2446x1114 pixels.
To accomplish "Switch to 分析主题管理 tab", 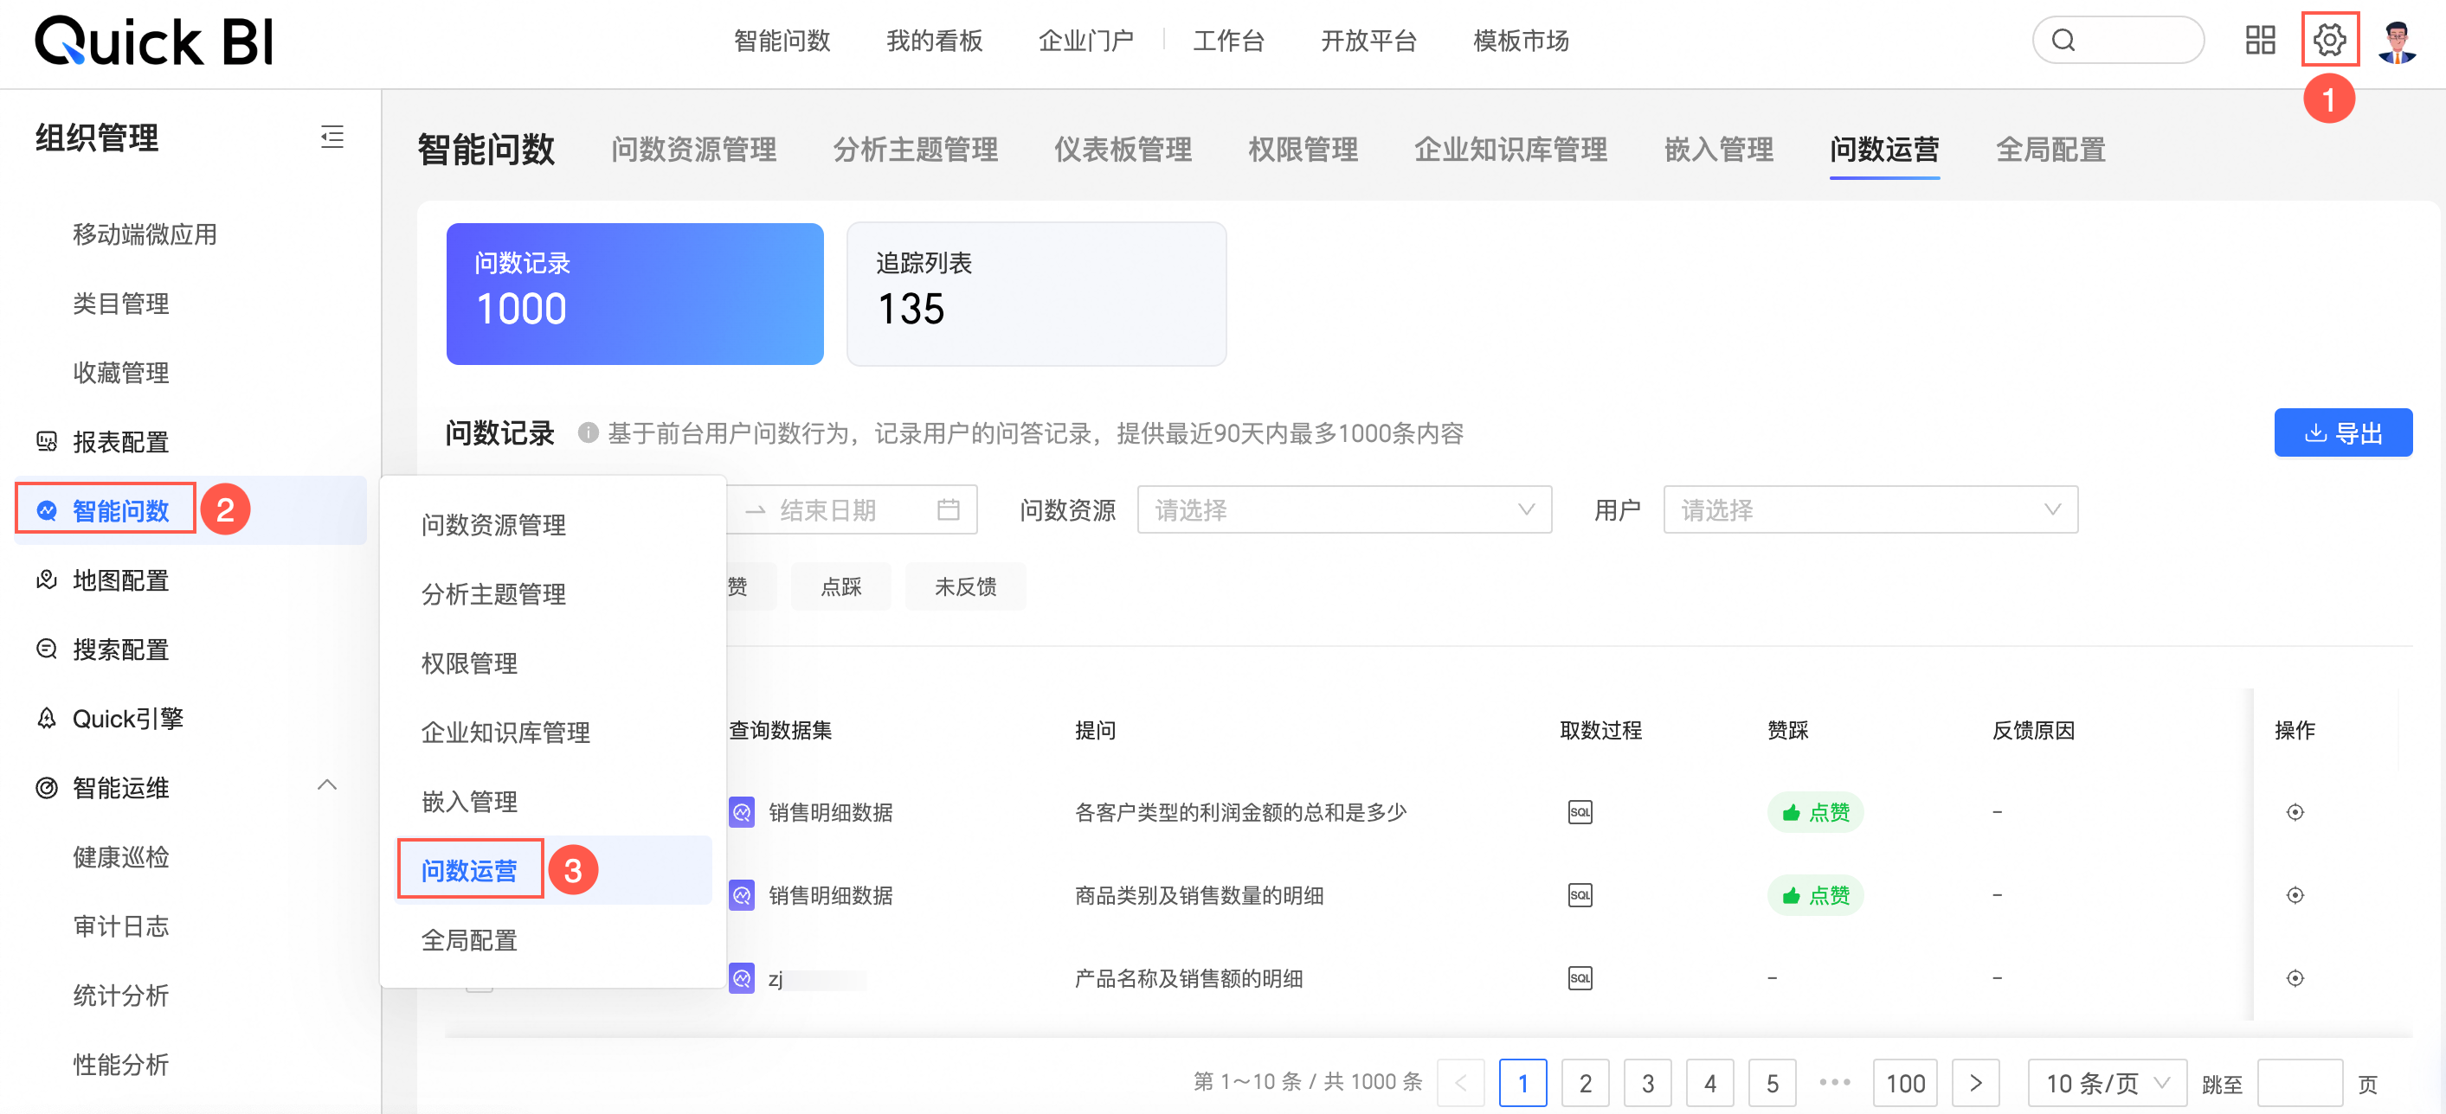I will click(x=914, y=149).
